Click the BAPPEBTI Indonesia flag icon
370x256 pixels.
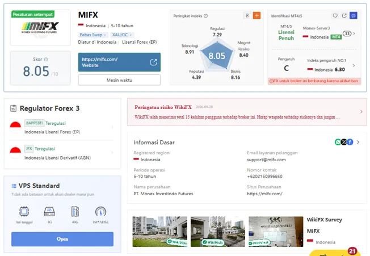pyautogui.click(x=15, y=127)
